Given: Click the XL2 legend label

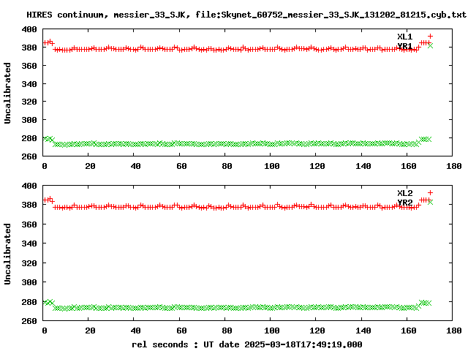Looking at the screenshot, I should click(x=404, y=193).
